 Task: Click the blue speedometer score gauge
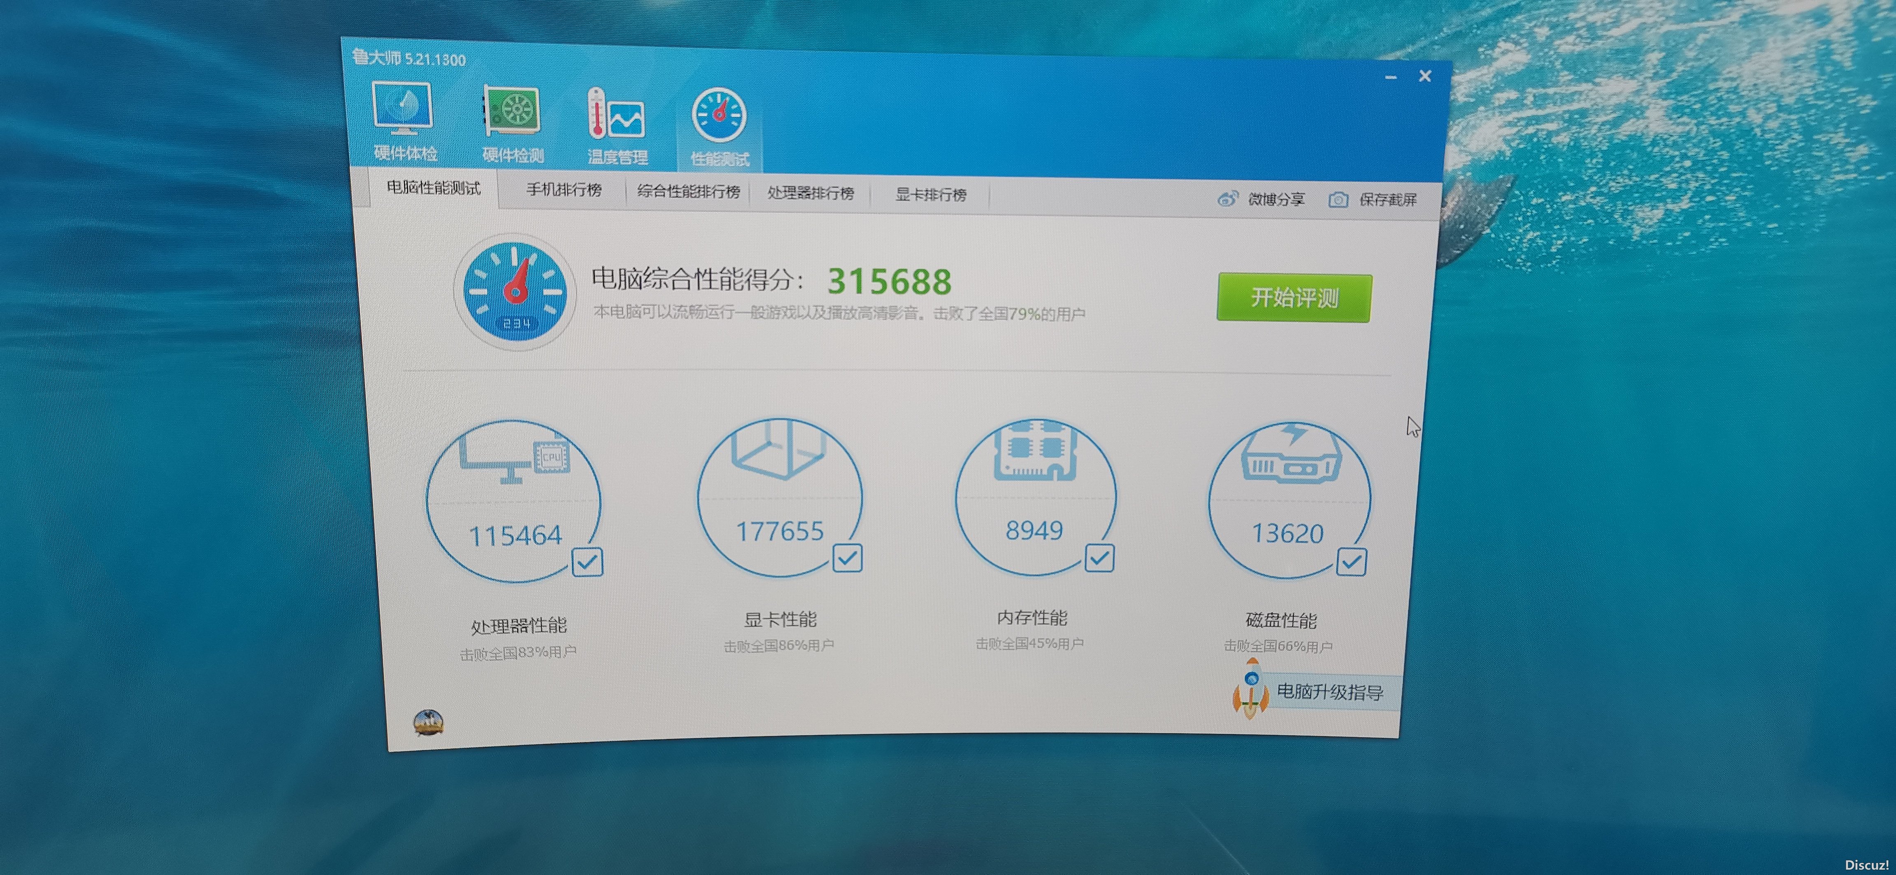[514, 292]
